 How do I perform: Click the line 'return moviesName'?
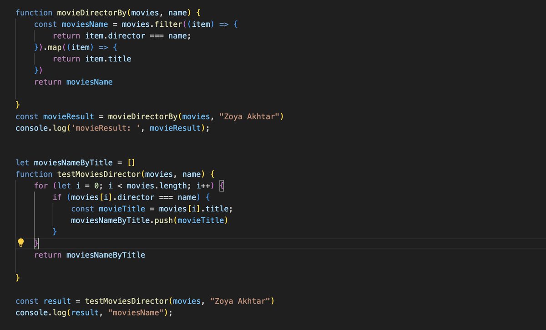pos(73,82)
